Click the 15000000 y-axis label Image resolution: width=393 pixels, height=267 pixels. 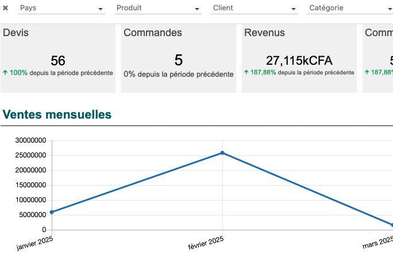(x=30, y=185)
